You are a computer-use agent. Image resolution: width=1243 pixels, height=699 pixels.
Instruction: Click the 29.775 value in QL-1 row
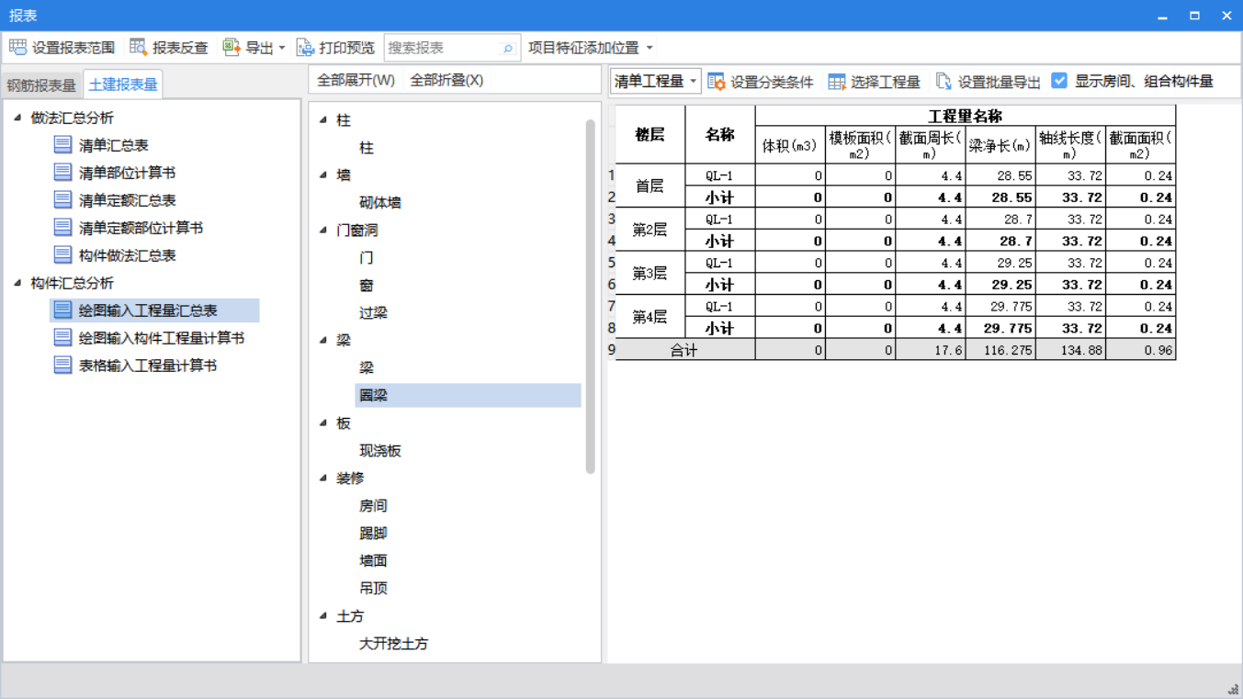point(1000,306)
